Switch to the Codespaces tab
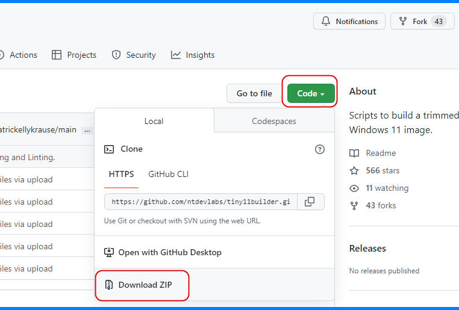Viewport: 459px width, 310px height. (273, 121)
